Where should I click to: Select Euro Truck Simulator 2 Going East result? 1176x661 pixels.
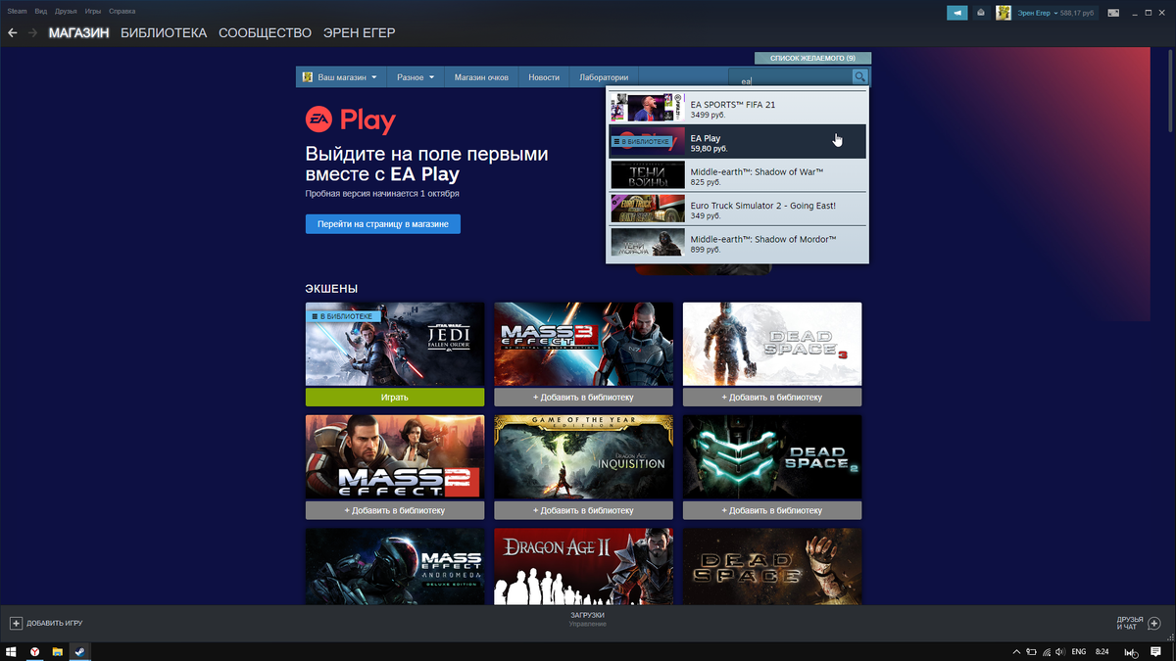(737, 209)
